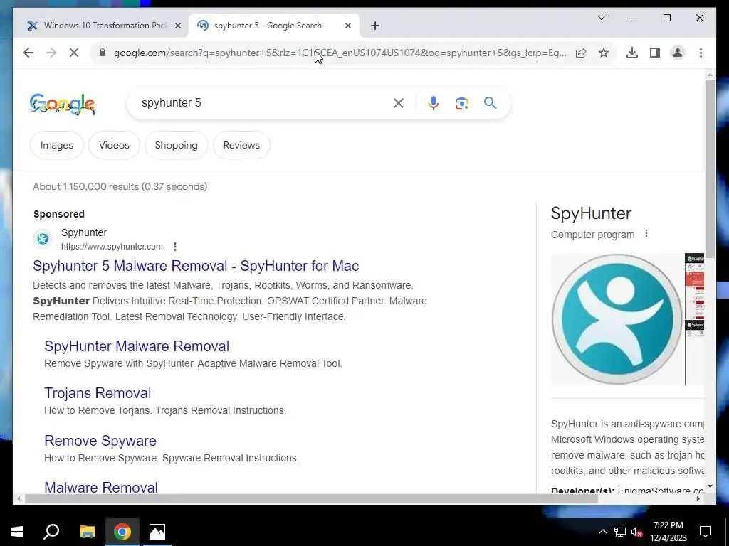The height and width of the screenshot is (546, 729).
Task: Go to Google home via doodle logo
Action: tap(63, 104)
